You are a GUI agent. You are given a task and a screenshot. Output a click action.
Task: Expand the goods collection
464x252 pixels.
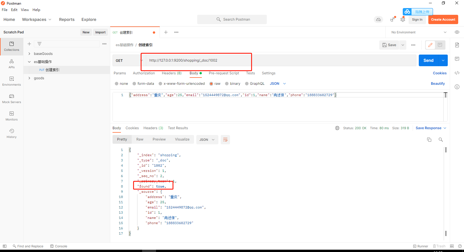coord(29,78)
